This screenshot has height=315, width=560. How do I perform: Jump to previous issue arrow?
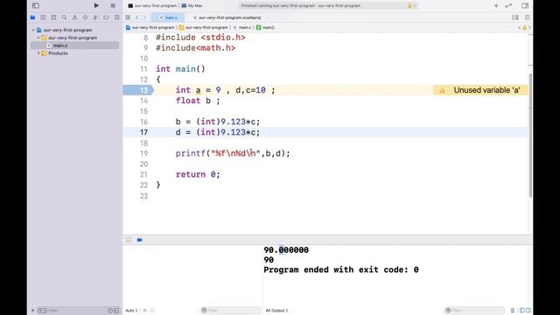[520, 27]
